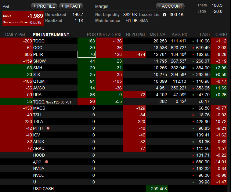Click the 5x leverage badge next to PLTU
Image resolution: width=231 pixels, height=192 pixels.
[48, 128]
